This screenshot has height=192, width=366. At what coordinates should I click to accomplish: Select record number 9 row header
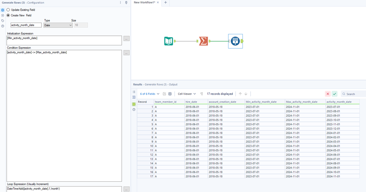[x=145, y=142]
